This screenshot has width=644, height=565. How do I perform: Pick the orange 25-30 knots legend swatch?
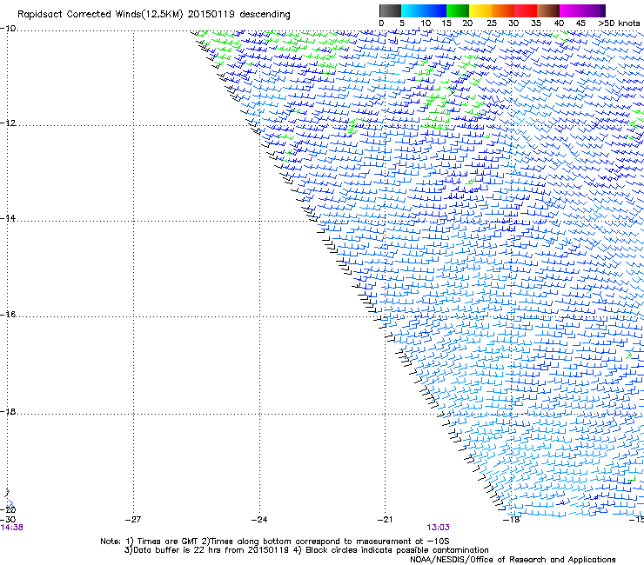pos(503,10)
